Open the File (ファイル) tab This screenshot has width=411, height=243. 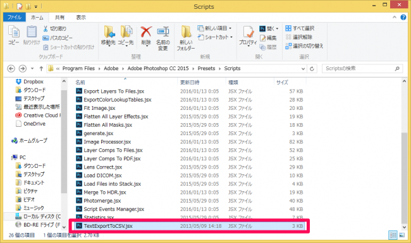pos(14,17)
